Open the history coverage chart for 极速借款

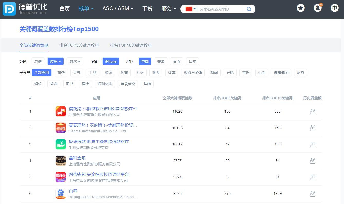coord(312,144)
